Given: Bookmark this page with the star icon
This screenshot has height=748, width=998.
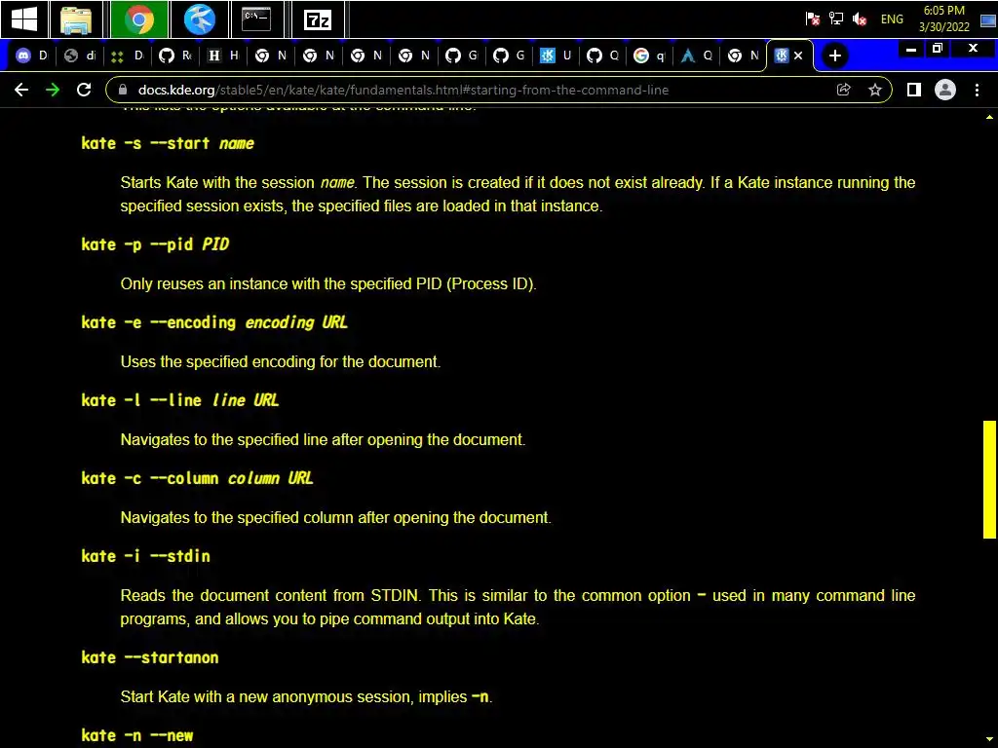Looking at the screenshot, I should (875, 90).
